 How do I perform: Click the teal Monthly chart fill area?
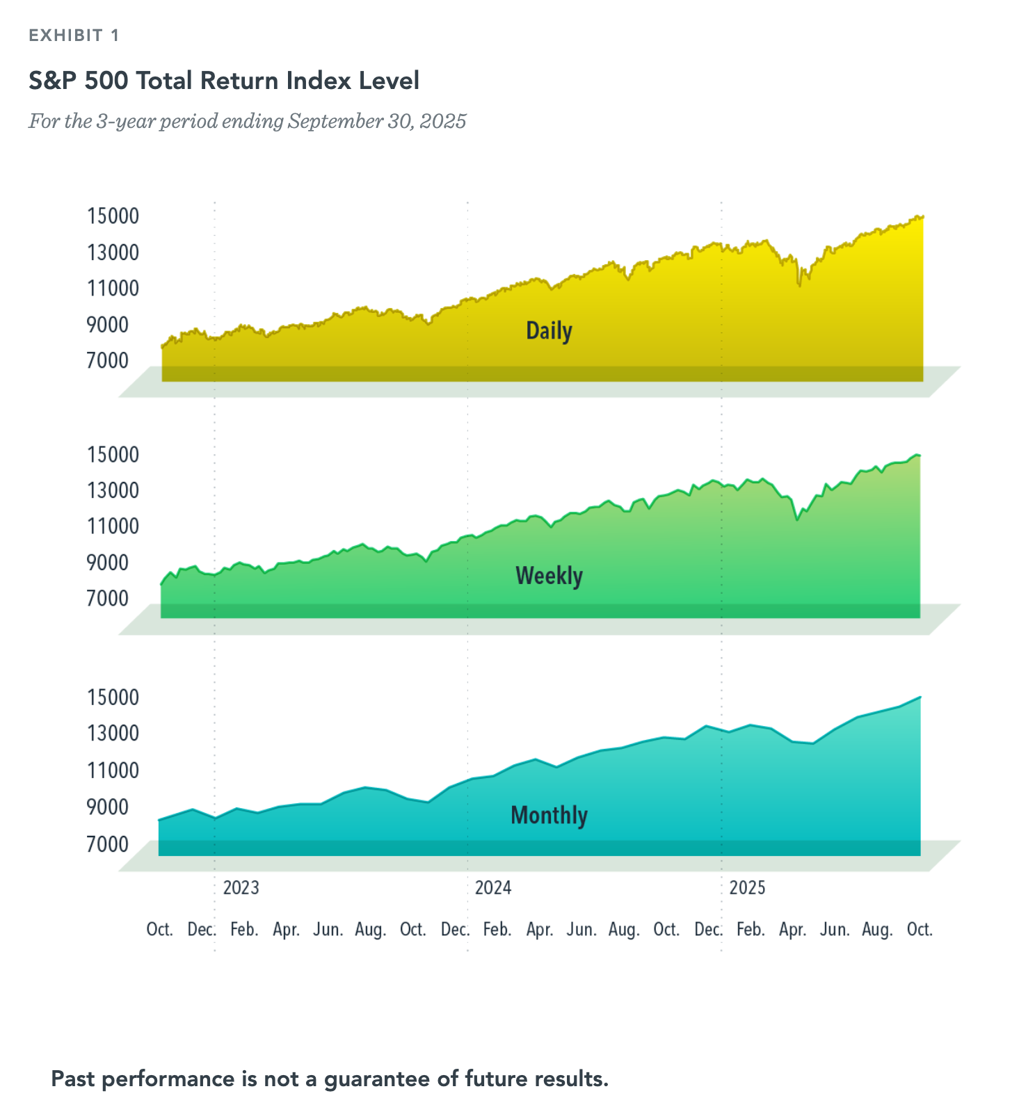coord(696,800)
